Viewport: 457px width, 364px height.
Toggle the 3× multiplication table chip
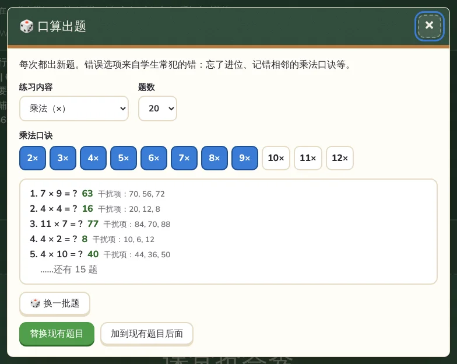pyautogui.click(x=63, y=157)
